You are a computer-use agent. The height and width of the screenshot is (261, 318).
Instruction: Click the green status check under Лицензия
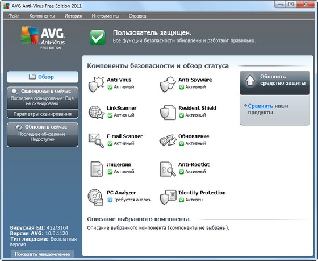(x=110, y=172)
